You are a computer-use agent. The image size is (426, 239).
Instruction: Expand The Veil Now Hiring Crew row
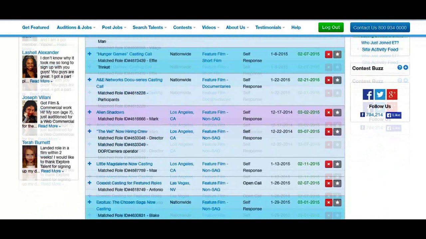click(90, 131)
